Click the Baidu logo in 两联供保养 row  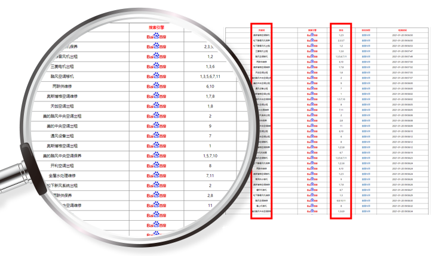157,195
